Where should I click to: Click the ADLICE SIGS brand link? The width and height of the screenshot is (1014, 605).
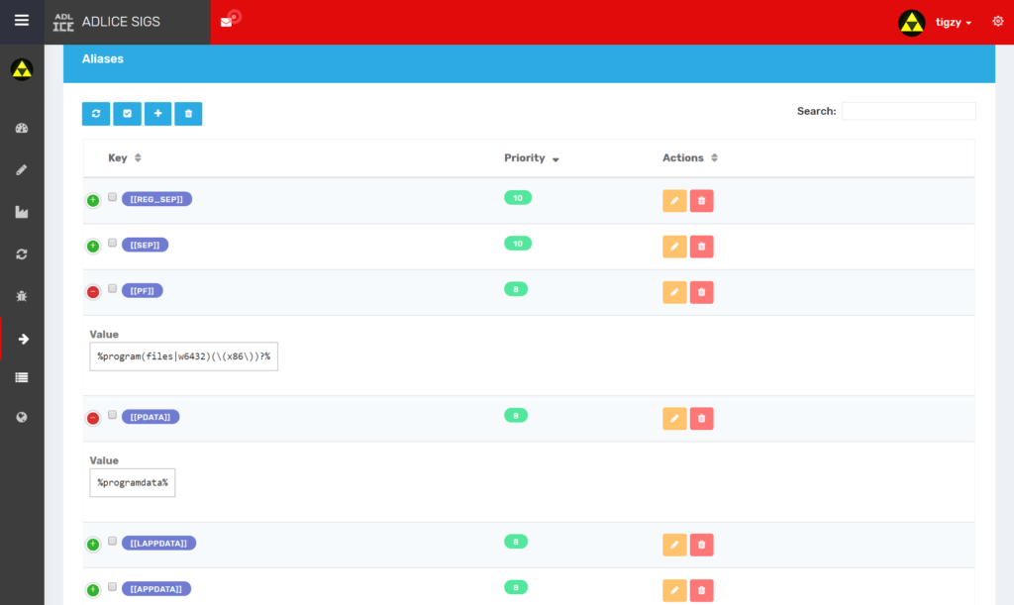(120, 22)
